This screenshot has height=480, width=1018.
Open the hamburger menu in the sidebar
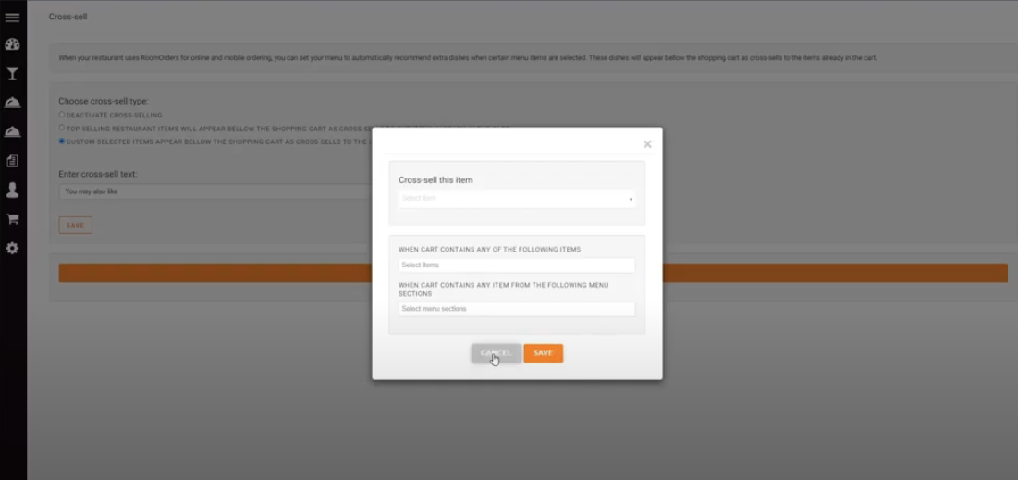(12, 18)
